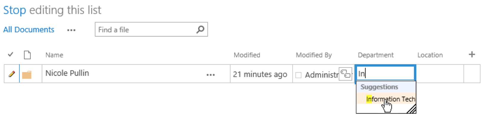Screen dimensions: 487x117
Task: Open the Nicole Pullin folder name
Action: pyautogui.click(x=67, y=73)
